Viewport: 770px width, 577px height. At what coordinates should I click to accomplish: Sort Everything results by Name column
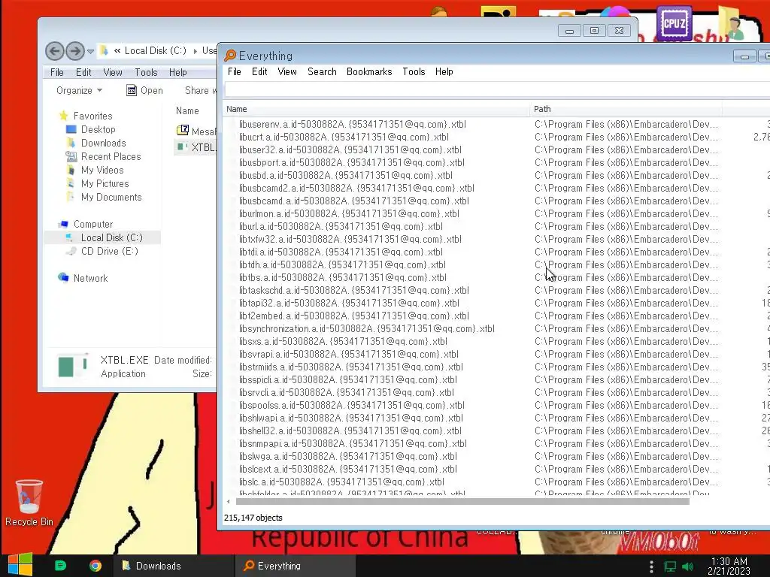(377, 109)
